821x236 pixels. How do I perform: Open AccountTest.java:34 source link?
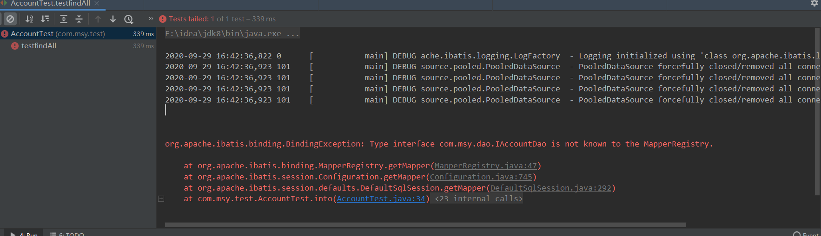[381, 199]
